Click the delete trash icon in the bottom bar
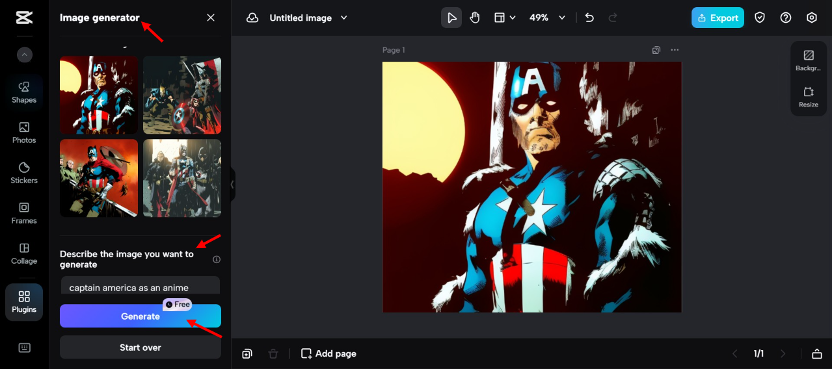832x369 pixels. pos(273,353)
